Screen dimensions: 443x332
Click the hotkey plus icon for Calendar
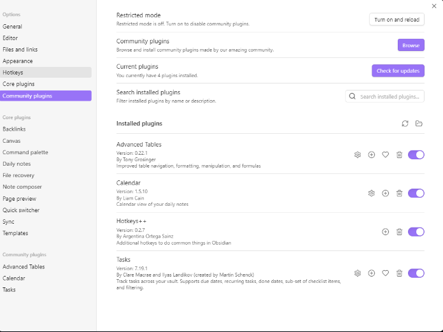pos(385,194)
